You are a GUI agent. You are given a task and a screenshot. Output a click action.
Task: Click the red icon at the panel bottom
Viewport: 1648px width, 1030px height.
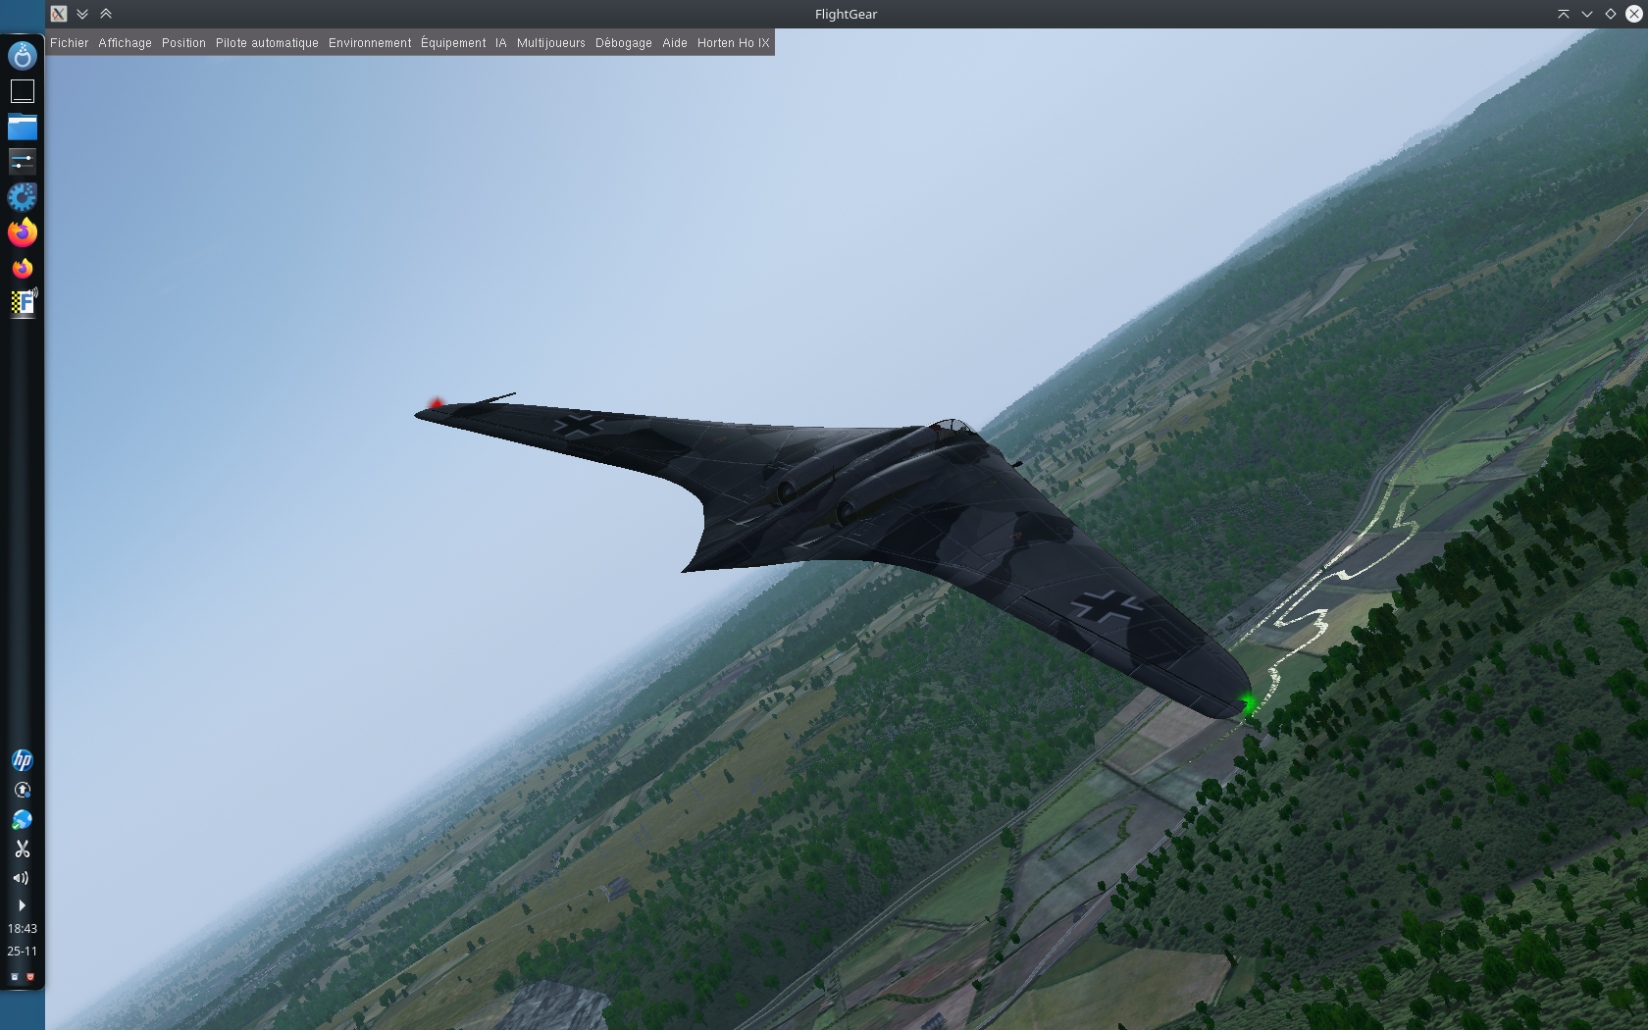(30, 977)
